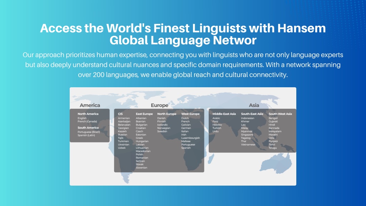Choose 'Norwegian' under North Europe
This screenshot has height=206, width=366.
point(164,128)
